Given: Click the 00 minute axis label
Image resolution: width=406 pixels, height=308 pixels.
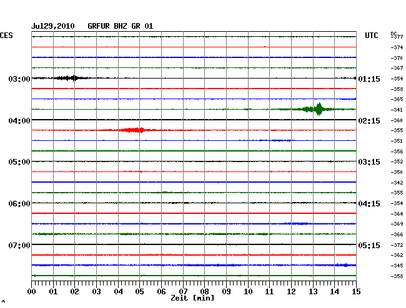Looking at the screenshot, I should coord(32,292).
